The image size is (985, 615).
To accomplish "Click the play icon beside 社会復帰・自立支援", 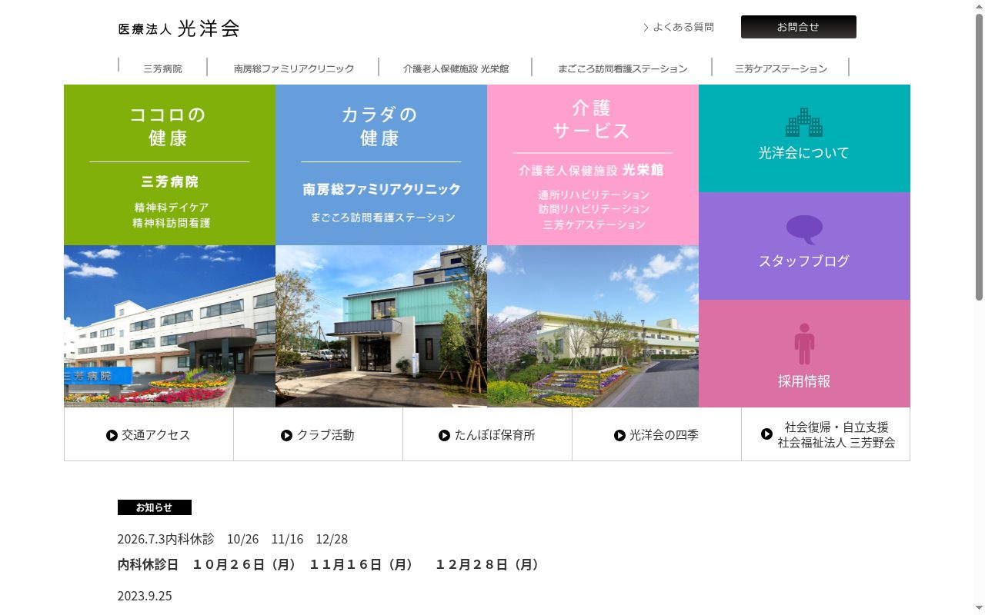I will pos(766,434).
